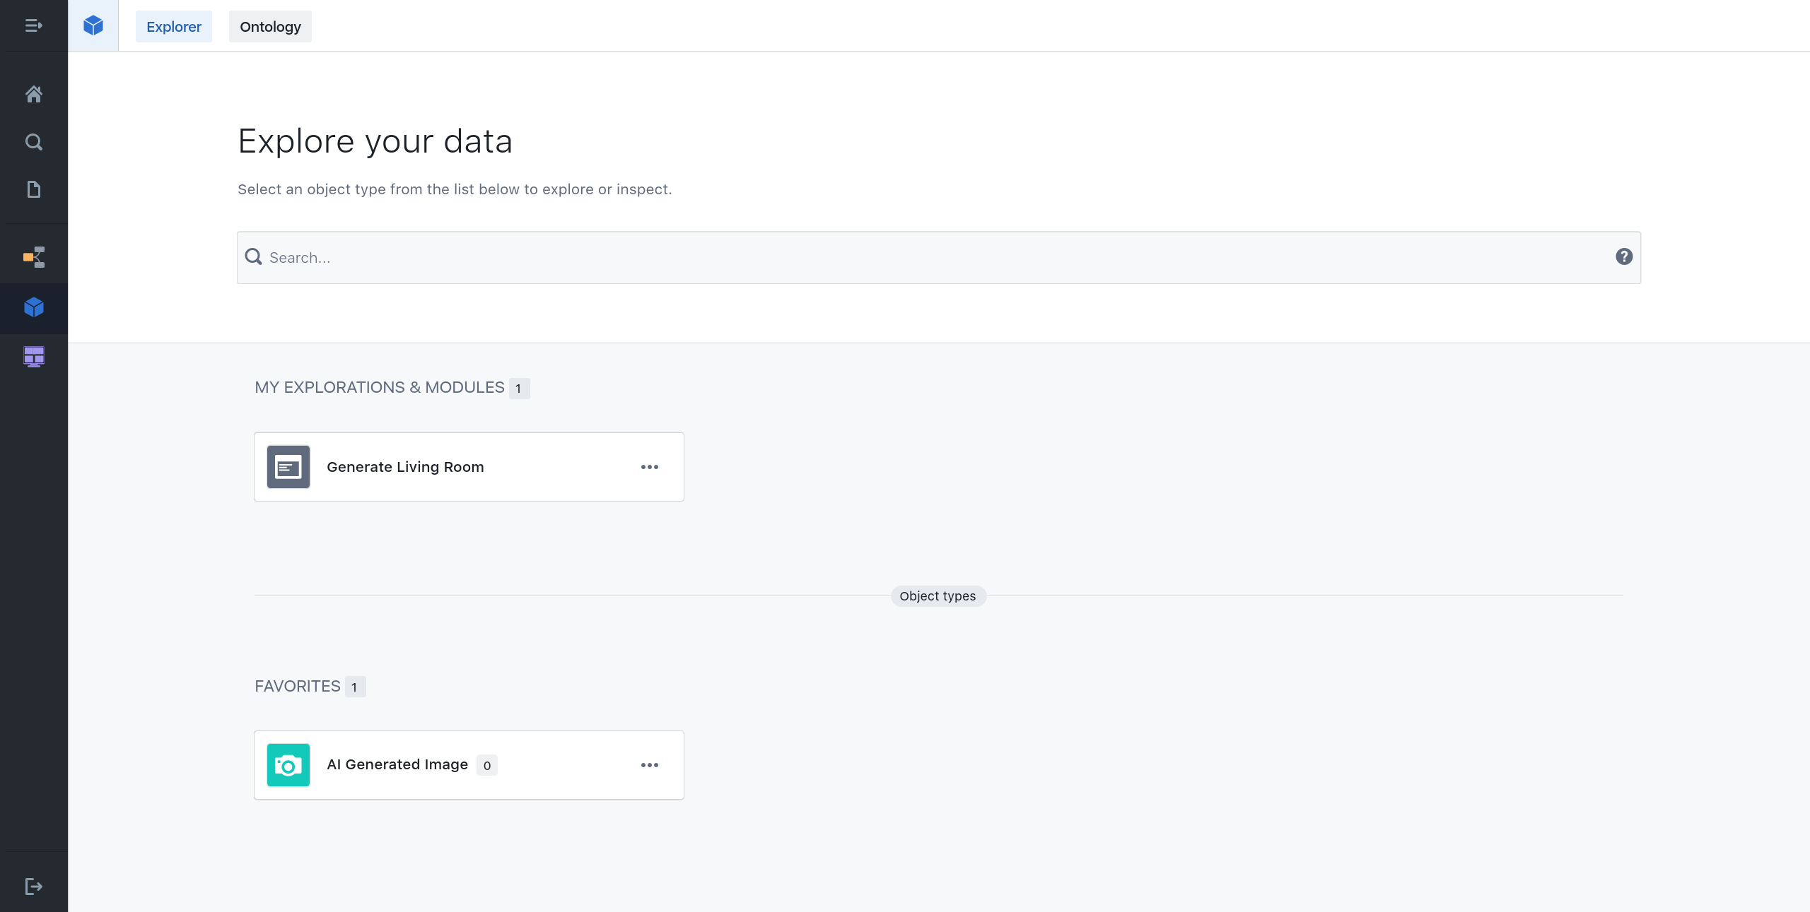Viewport: 1810px width, 912px height.
Task: Switch to the Explorer tab
Action: [173, 27]
